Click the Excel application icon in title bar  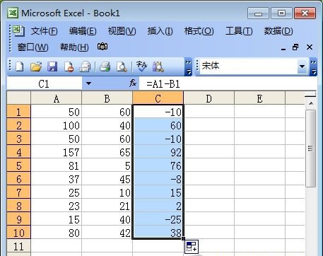click(13, 13)
